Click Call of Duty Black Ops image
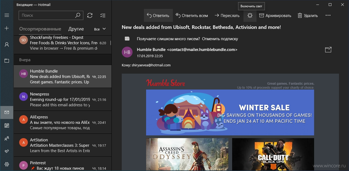 273,155
